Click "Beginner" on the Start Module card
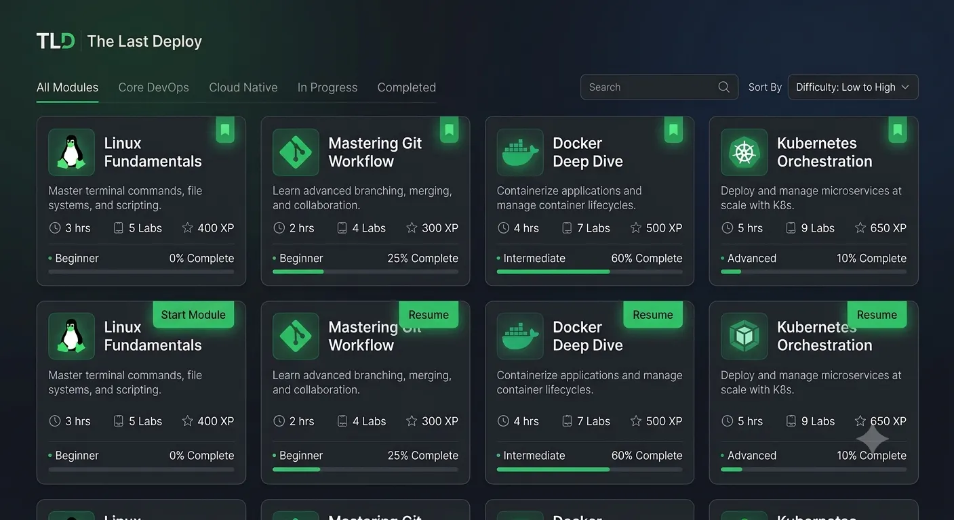The width and height of the screenshot is (954, 520). pyautogui.click(x=77, y=456)
